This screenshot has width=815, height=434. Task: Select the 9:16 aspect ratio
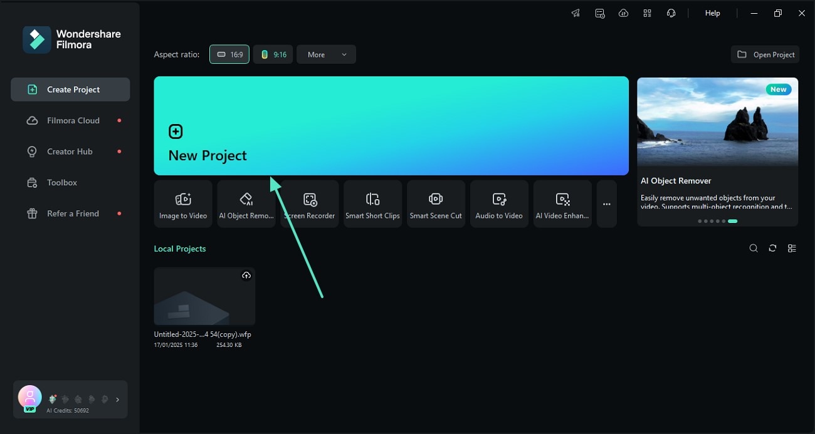[x=273, y=54]
